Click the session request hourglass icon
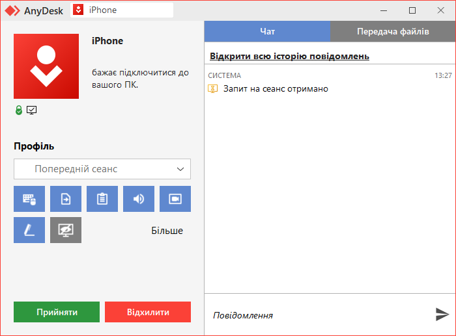The height and width of the screenshot is (336, 456). coord(212,89)
